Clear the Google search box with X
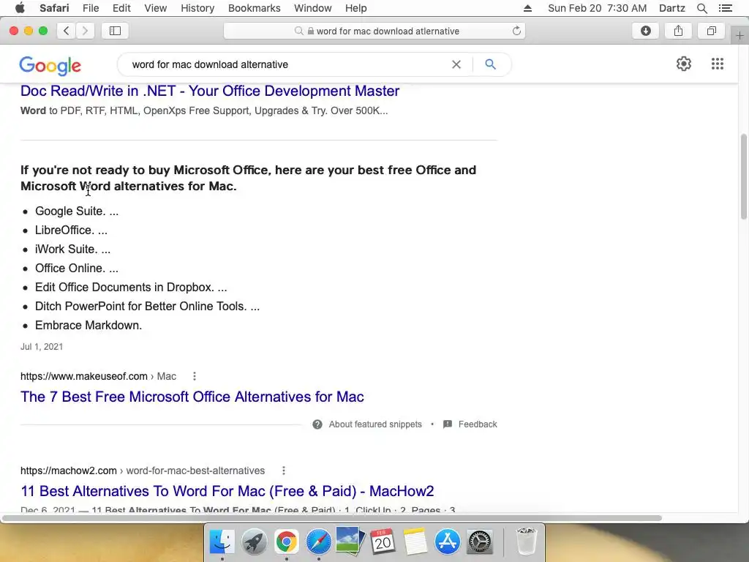The width and height of the screenshot is (749, 562). coord(456,64)
